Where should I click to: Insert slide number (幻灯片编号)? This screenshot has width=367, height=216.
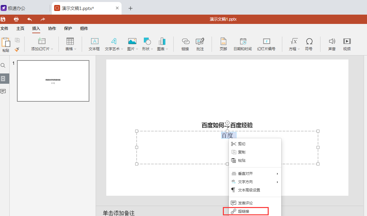tap(266, 44)
